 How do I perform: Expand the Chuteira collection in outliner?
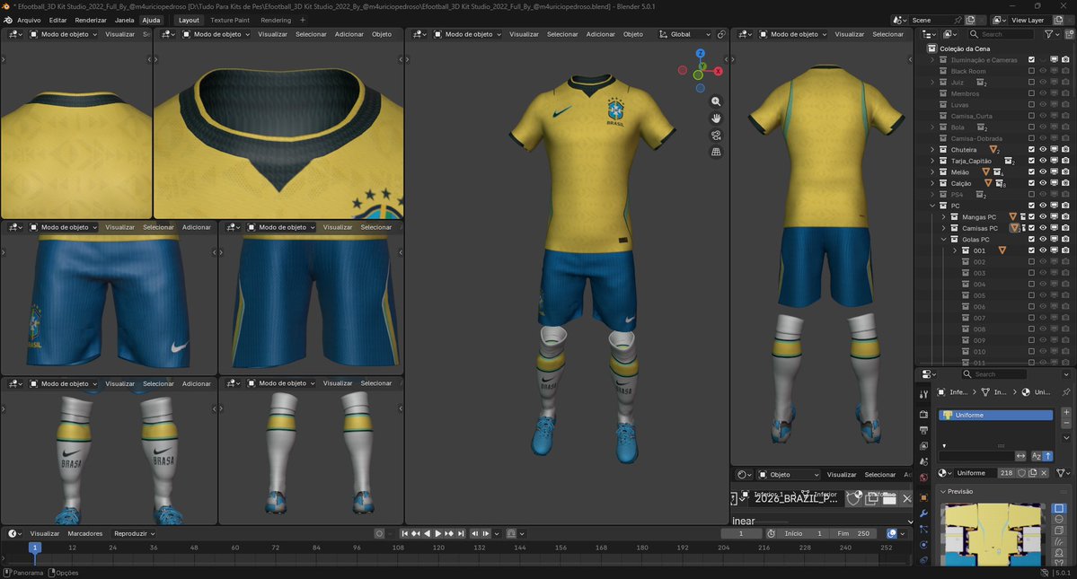(x=932, y=150)
